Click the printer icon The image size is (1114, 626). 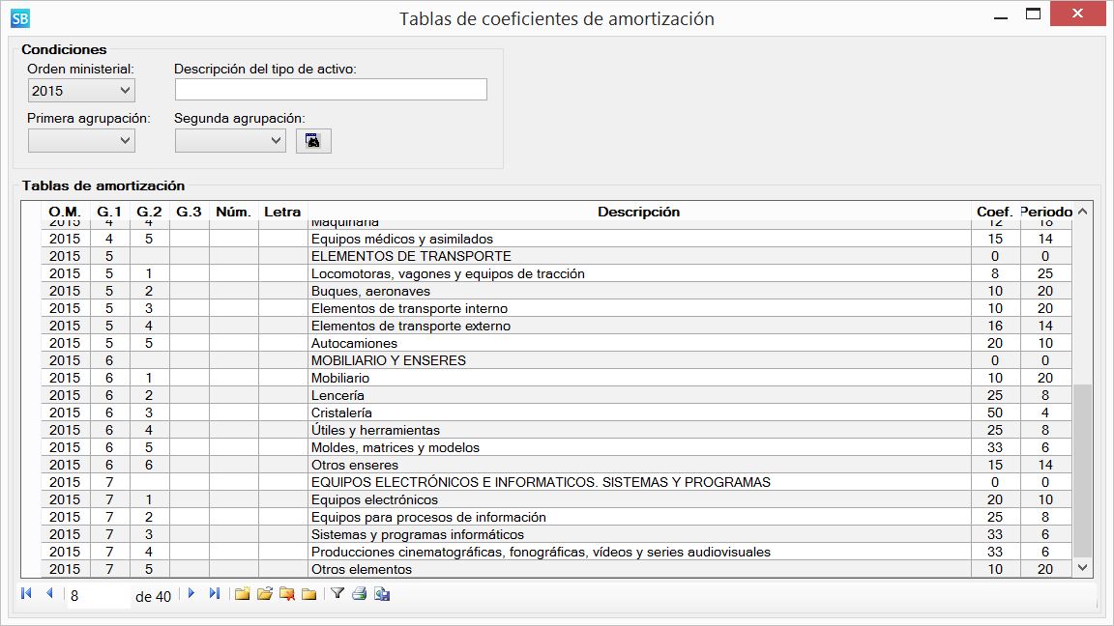point(359,594)
